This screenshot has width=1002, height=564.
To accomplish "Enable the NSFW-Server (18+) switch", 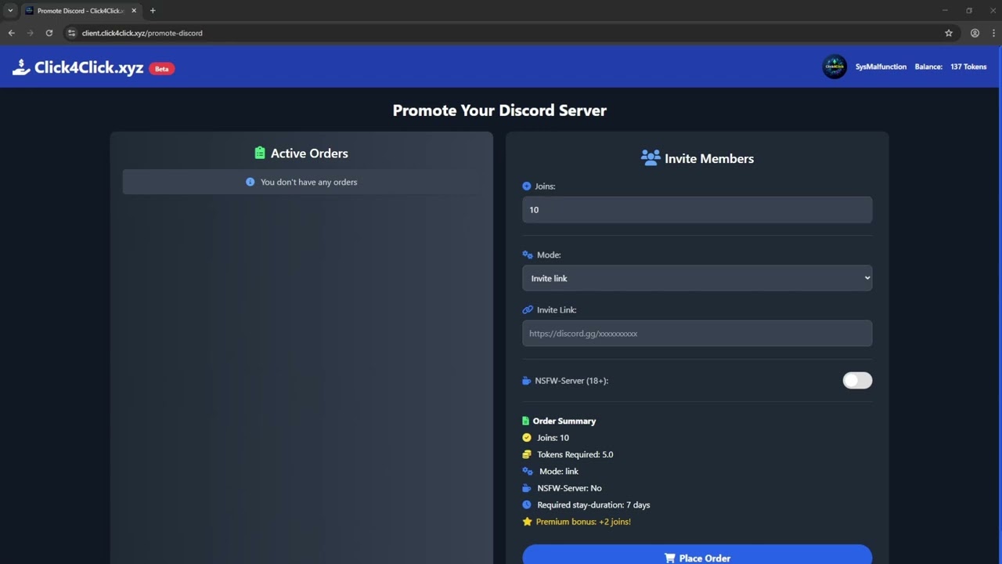I will [x=857, y=381].
